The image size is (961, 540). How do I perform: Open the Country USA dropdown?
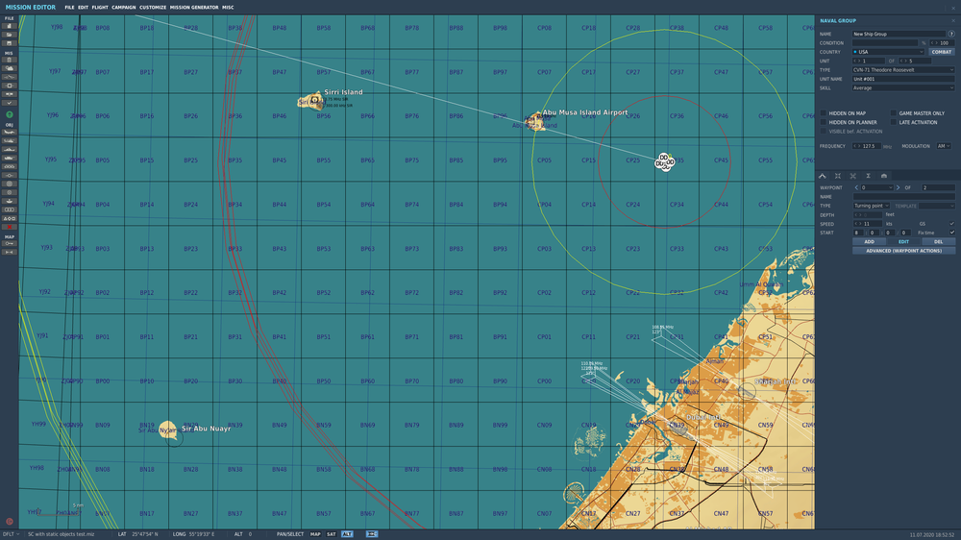[888, 52]
